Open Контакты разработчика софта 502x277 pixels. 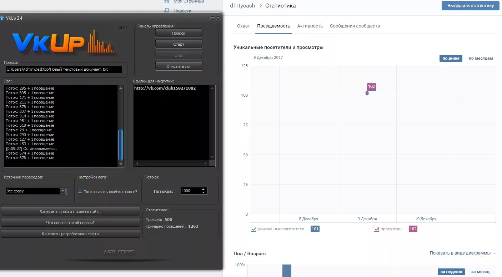click(70, 234)
